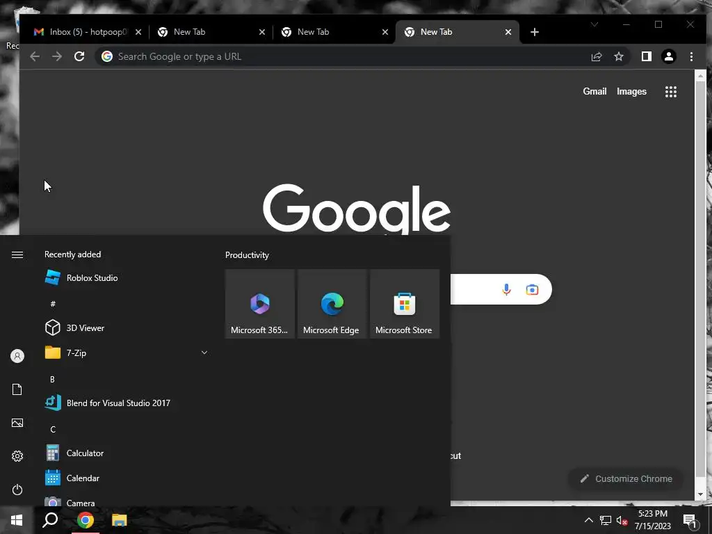The height and width of the screenshot is (534, 712).
Task: Close the first New Tab
Action: click(262, 32)
